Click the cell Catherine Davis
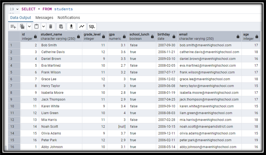Image resolution: width=266 pixels, height=155 pixels. 61,52
